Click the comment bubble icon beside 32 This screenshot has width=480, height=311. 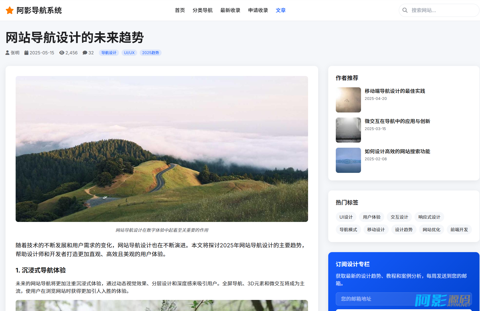[x=85, y=53]
